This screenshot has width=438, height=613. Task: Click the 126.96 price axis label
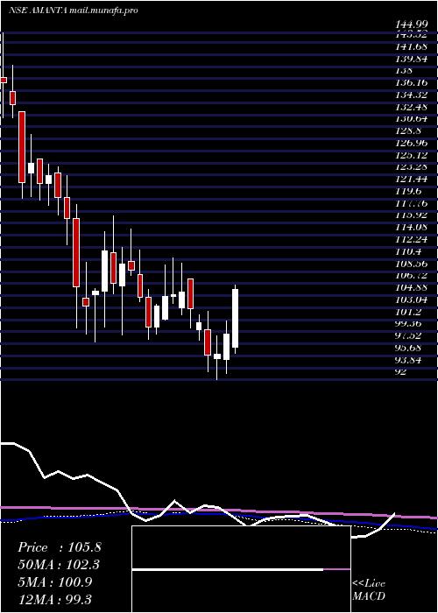[x=411, y=143]
